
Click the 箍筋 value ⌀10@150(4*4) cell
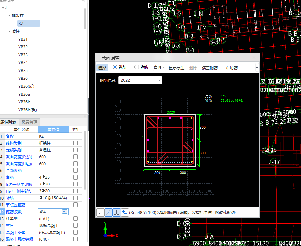click(x=53, y=198)
